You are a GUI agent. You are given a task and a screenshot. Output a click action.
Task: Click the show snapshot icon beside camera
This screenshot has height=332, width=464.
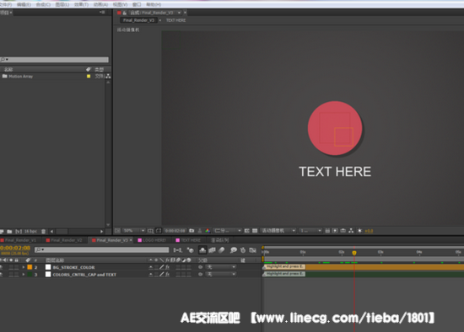click(x=200, y=231)
